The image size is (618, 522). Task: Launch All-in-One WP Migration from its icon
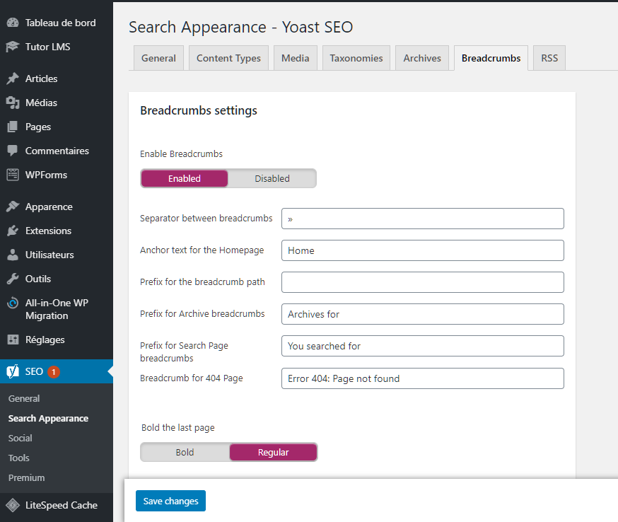(14, 303)
